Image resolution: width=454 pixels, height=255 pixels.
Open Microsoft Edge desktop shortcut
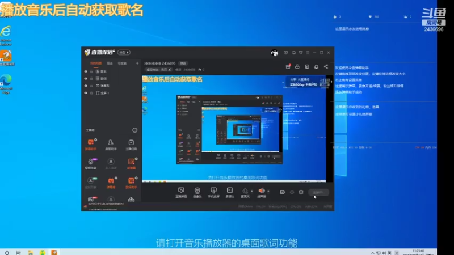point(6,84)
